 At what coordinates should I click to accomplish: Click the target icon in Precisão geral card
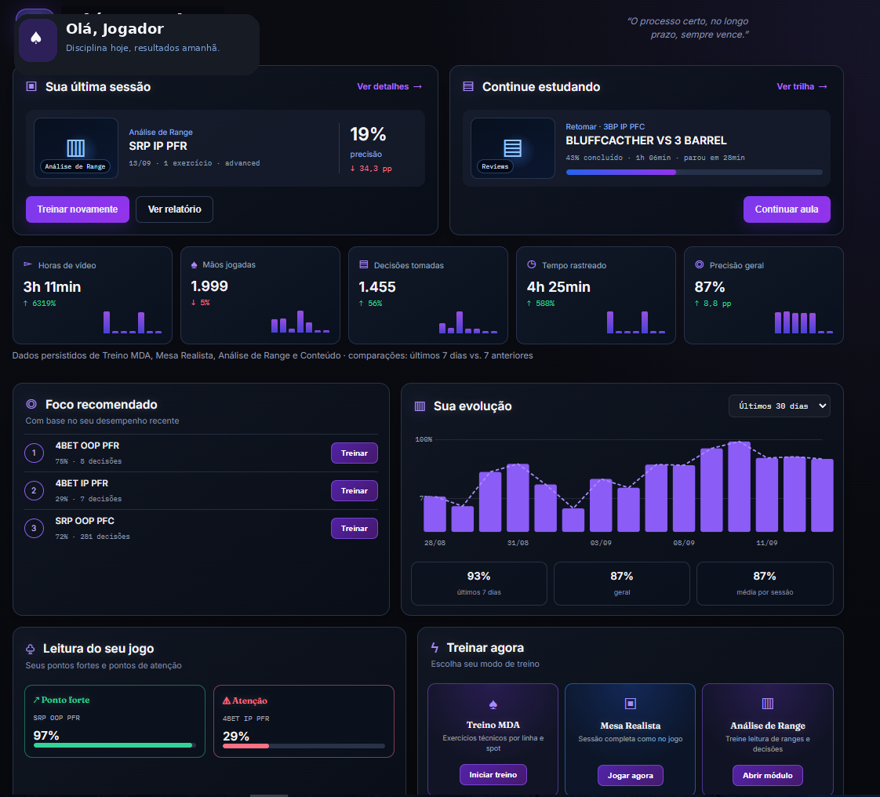[700, 265]
